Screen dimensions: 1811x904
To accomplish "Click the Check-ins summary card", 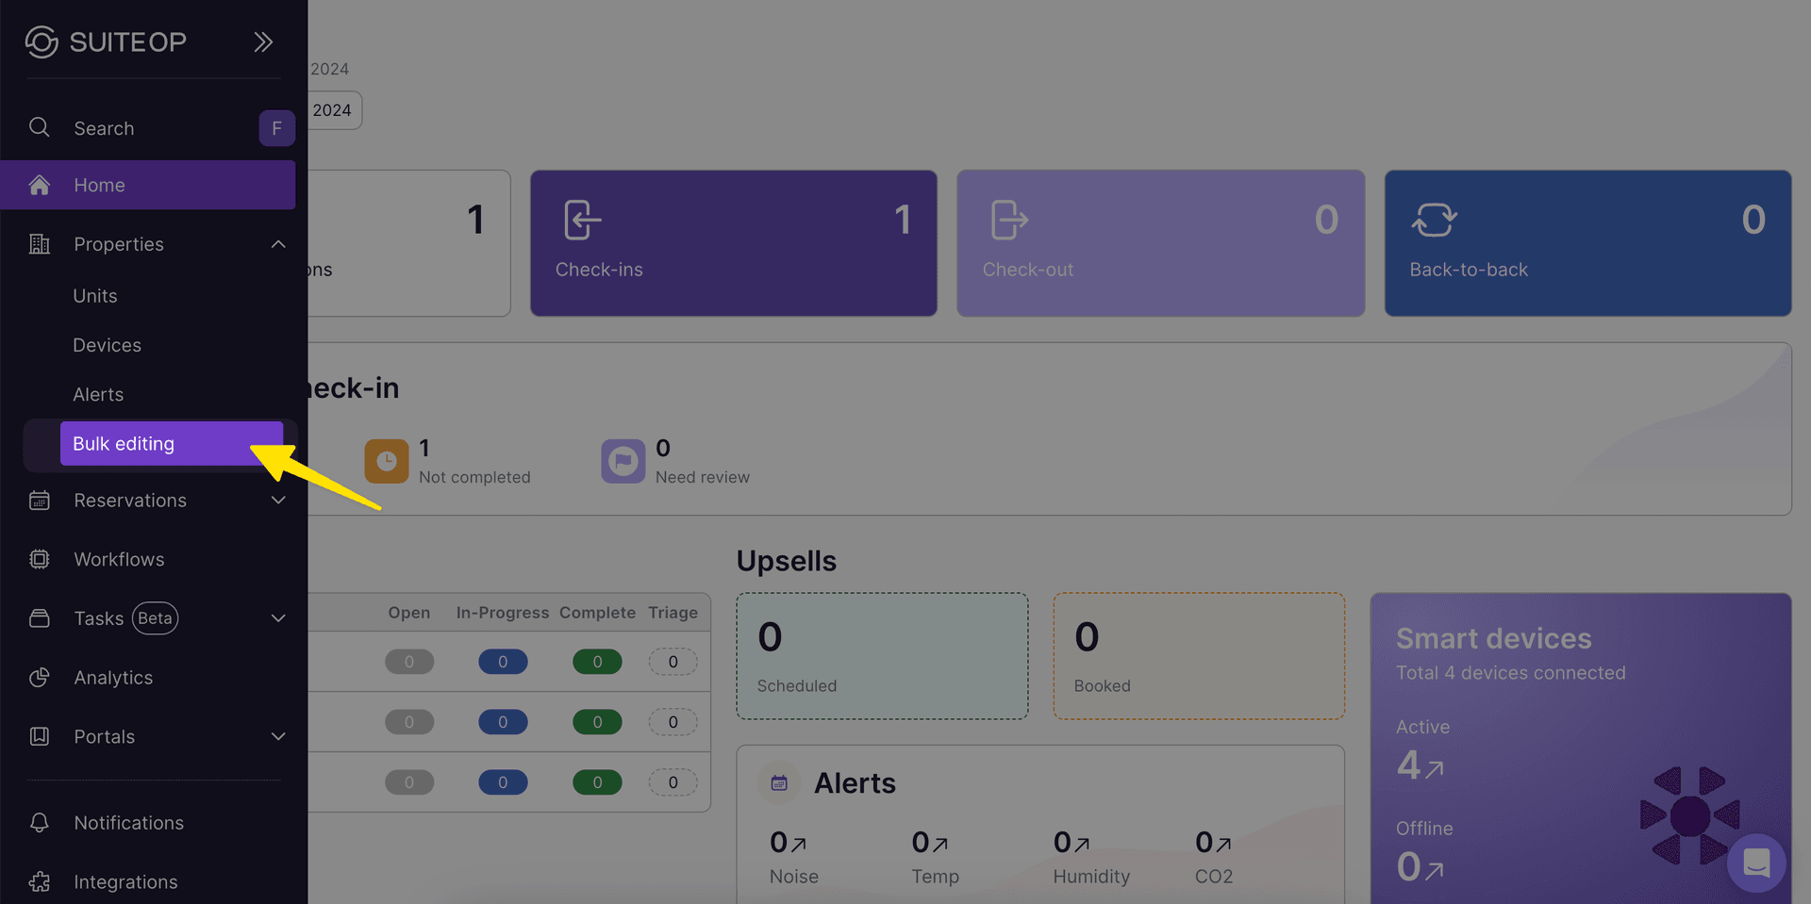I will [x=734, y=243].
